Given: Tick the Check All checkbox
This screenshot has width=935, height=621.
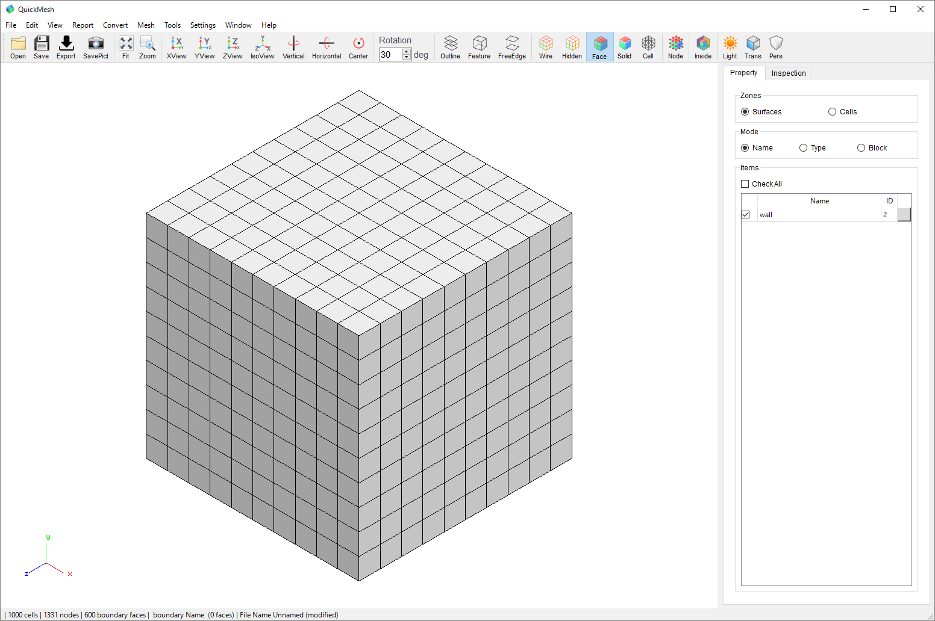Looking at the screenshot, I should coord(745,184).
